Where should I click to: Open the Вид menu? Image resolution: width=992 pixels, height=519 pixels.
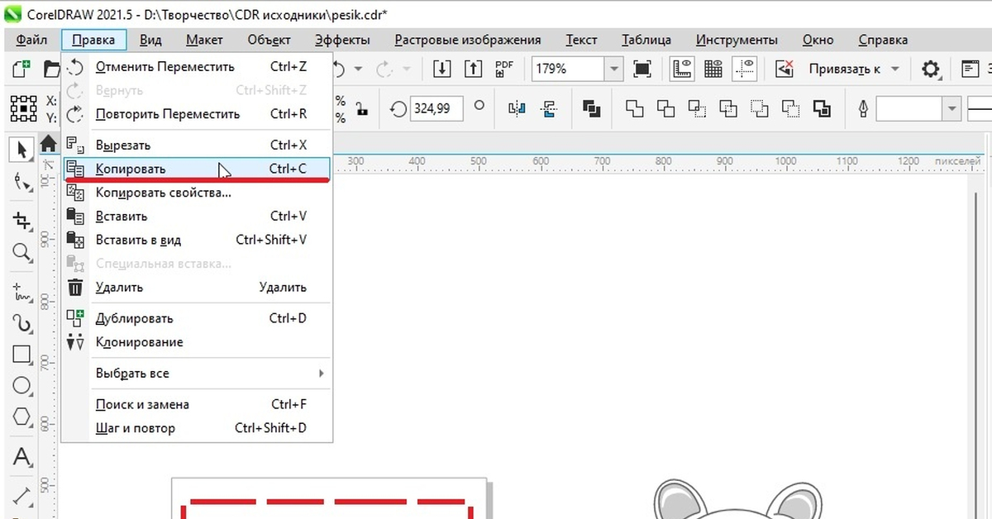(x=151, y=39)
